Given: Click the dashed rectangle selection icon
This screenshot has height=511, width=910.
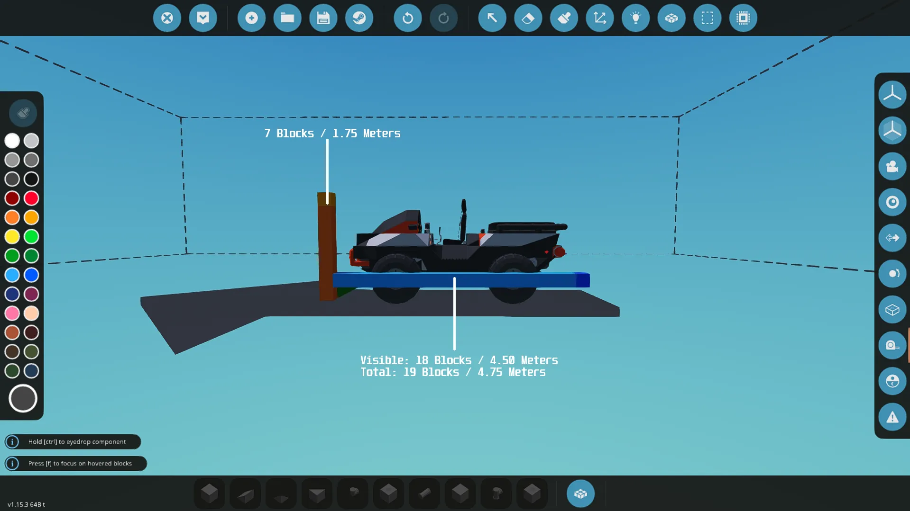Looking at the screenshot, I should pyautogui.click(x=707, y=18).
